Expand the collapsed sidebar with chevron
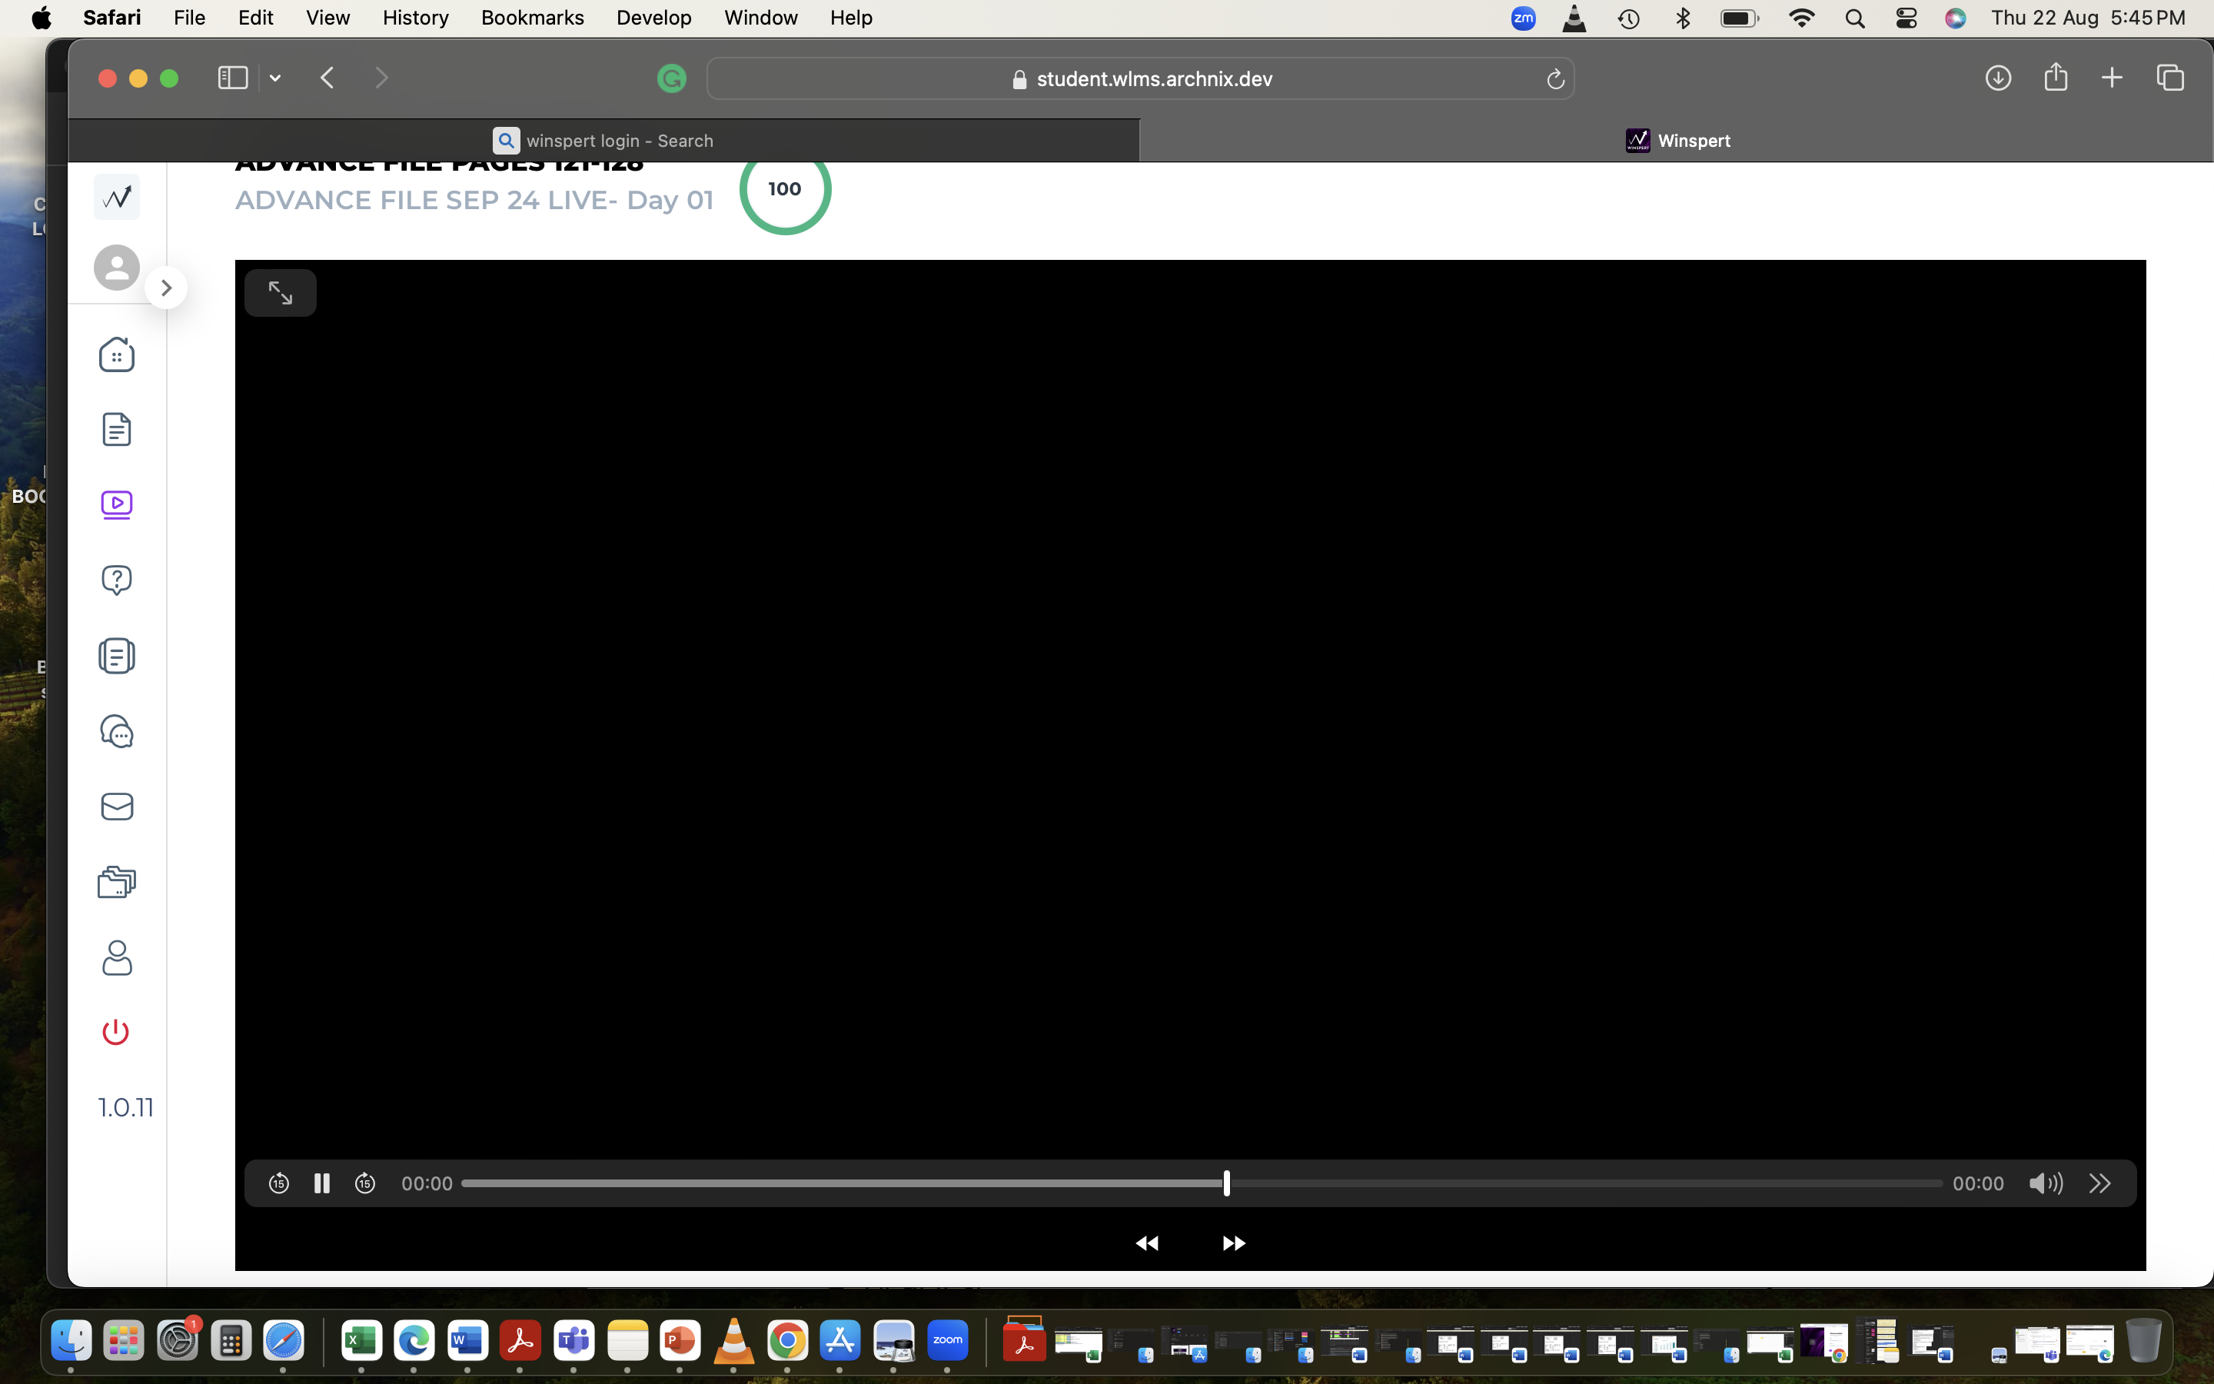 click(165, 288)
